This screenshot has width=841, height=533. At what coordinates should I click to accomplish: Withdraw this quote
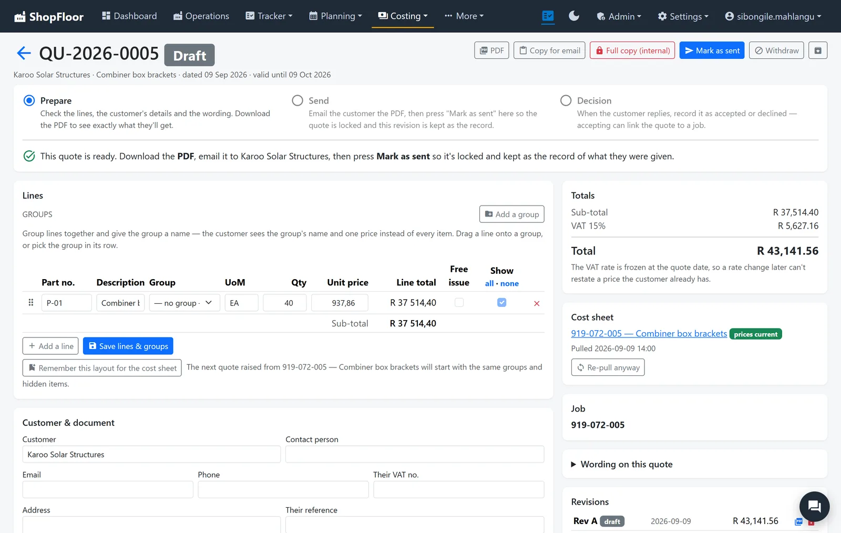click(776, 50)
